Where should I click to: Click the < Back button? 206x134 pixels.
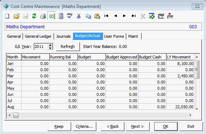pyautogui.click(x=112, y=126)
